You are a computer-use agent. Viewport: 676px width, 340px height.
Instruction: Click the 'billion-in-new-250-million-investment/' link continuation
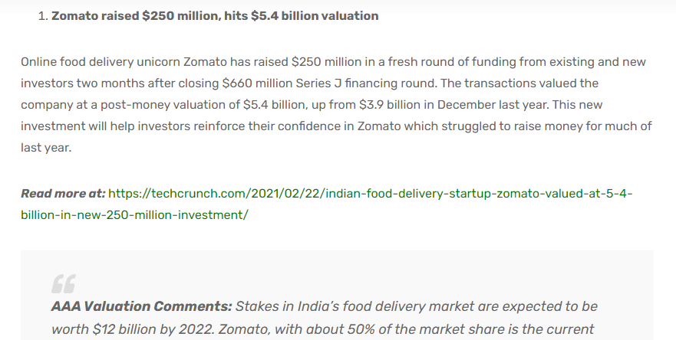click(134, 214)
